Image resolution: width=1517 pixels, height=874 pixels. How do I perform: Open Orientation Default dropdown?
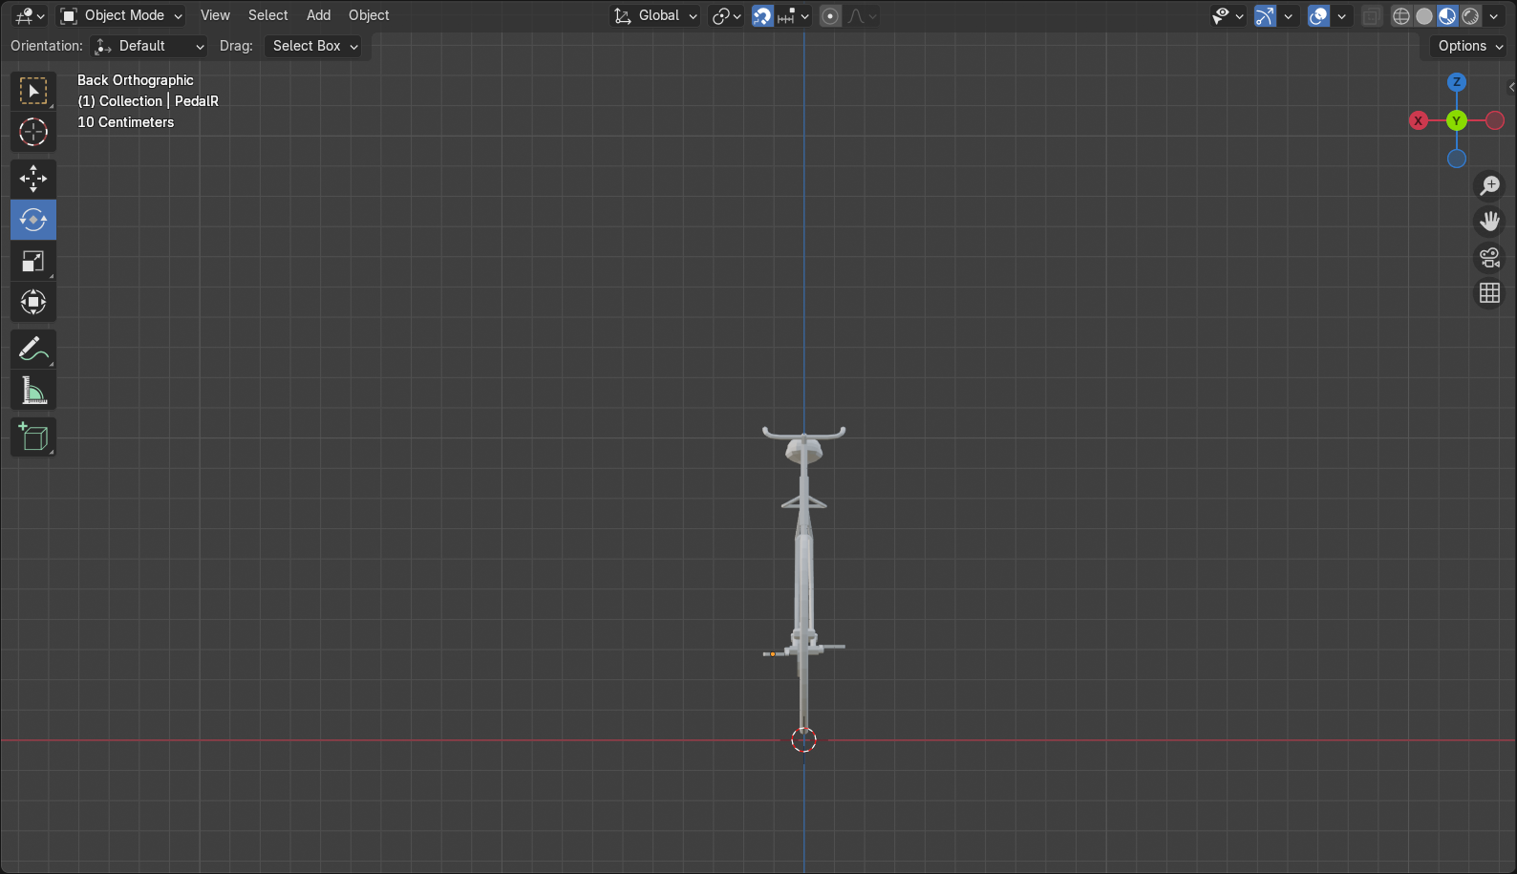pyautogui.click(x=149, y=46)
